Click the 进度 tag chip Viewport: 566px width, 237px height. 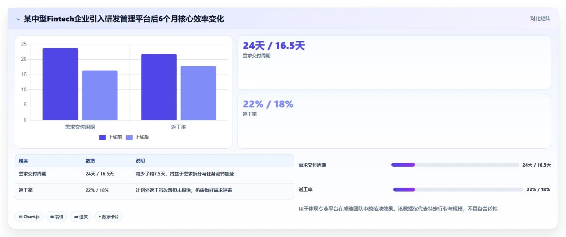click(x=81, y=217)
